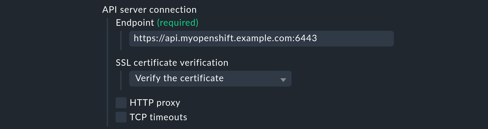This screenshot has width=488, height=129.
Task: Click the dropdown arrow beside Verify the certificate
Action: (x=283, y=80)
